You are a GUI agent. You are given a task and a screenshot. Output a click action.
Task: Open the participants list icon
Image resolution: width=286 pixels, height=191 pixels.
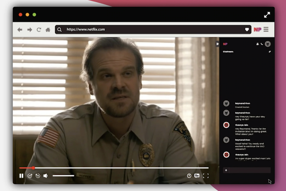[258, 44]
